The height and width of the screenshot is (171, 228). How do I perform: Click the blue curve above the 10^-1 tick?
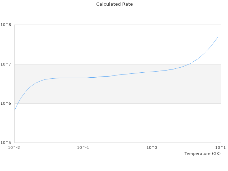83,78
